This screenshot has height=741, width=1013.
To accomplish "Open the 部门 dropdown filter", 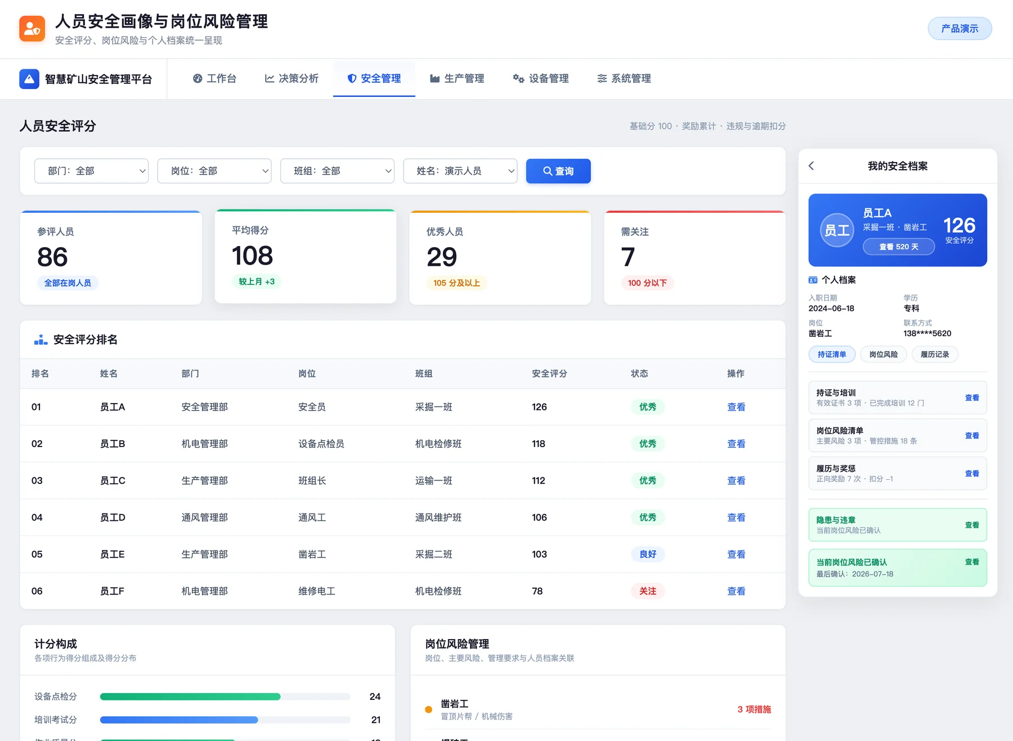I will pos(91,171).
